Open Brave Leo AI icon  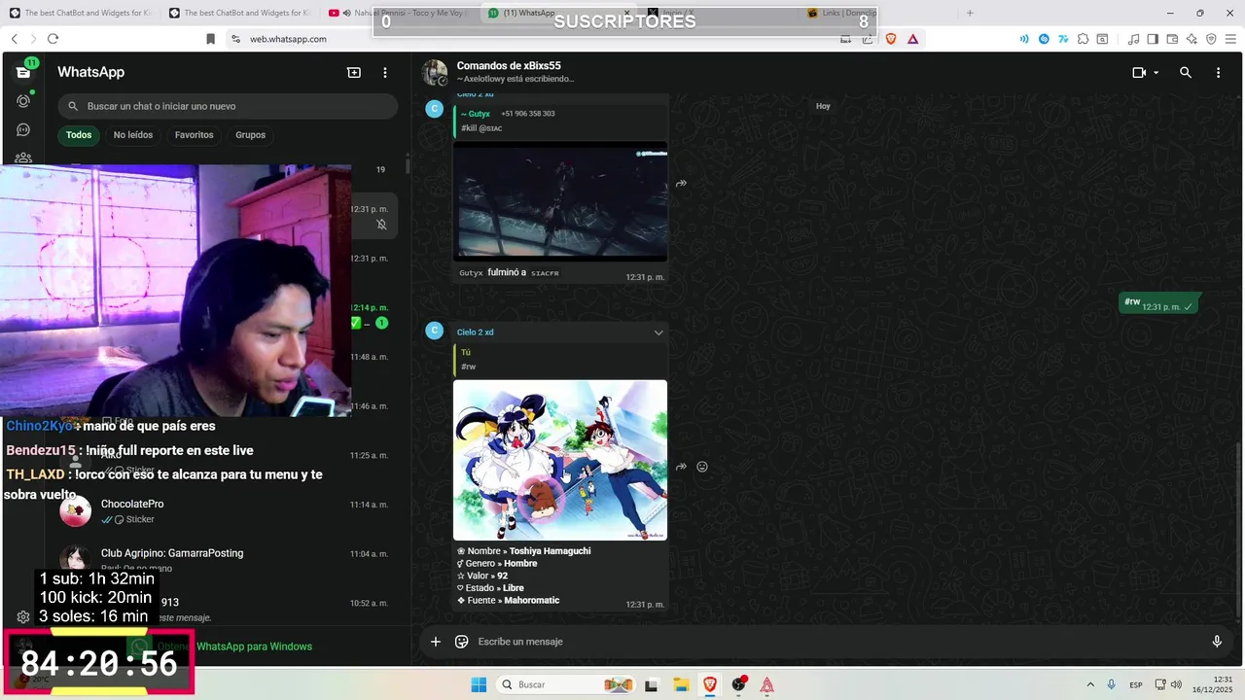tap(1192, 39)
